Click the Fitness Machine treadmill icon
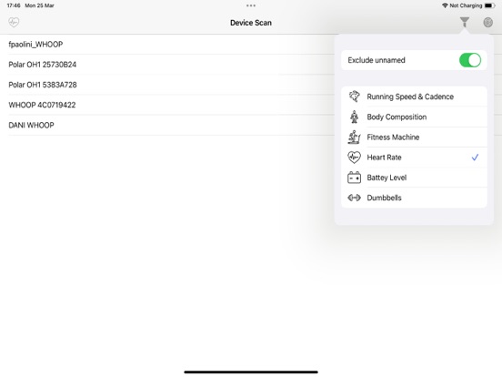 354,137
